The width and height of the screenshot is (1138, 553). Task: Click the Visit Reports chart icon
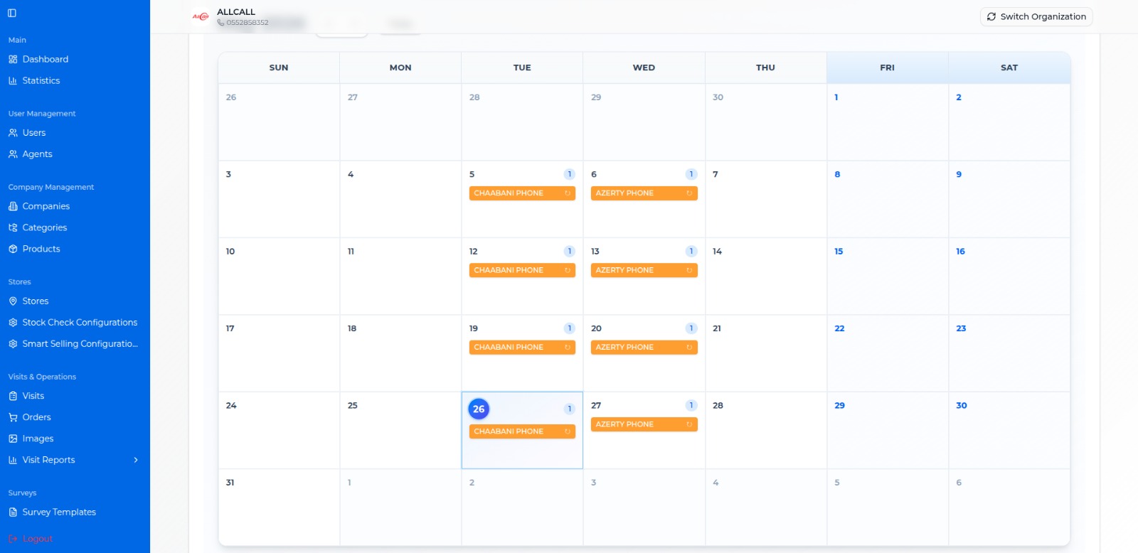(x=13, y=460)
